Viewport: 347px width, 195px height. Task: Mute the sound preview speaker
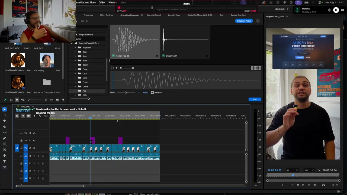pos(121,68)
